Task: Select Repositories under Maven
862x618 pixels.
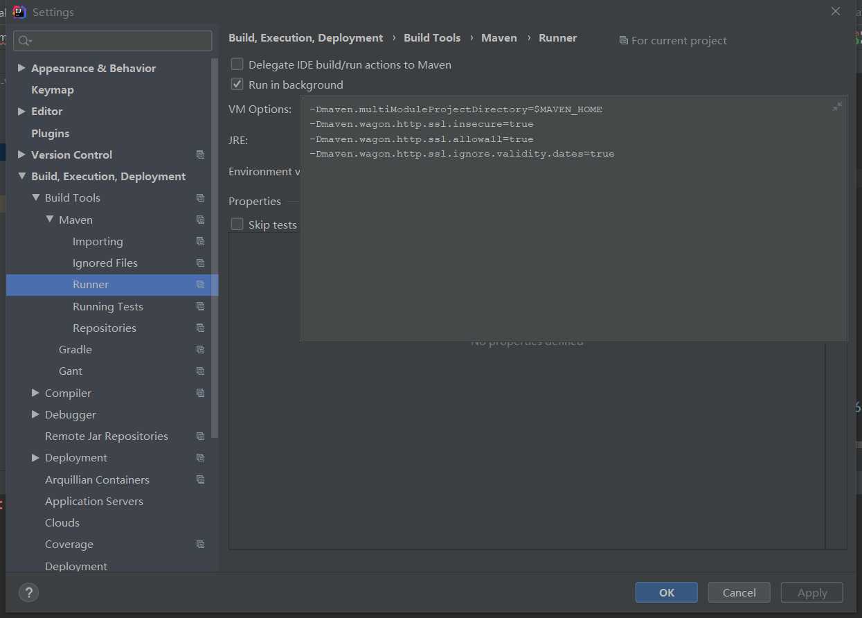Action: coord(105,328)
